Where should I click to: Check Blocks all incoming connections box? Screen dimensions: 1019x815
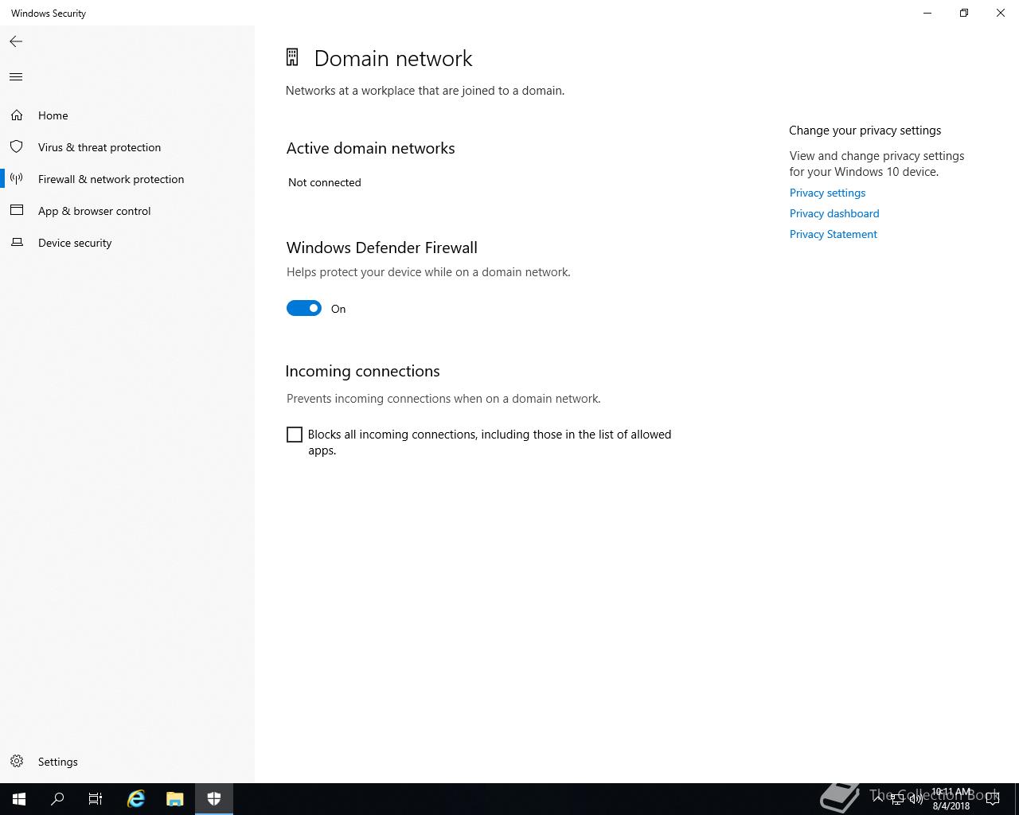coord(295,435)
